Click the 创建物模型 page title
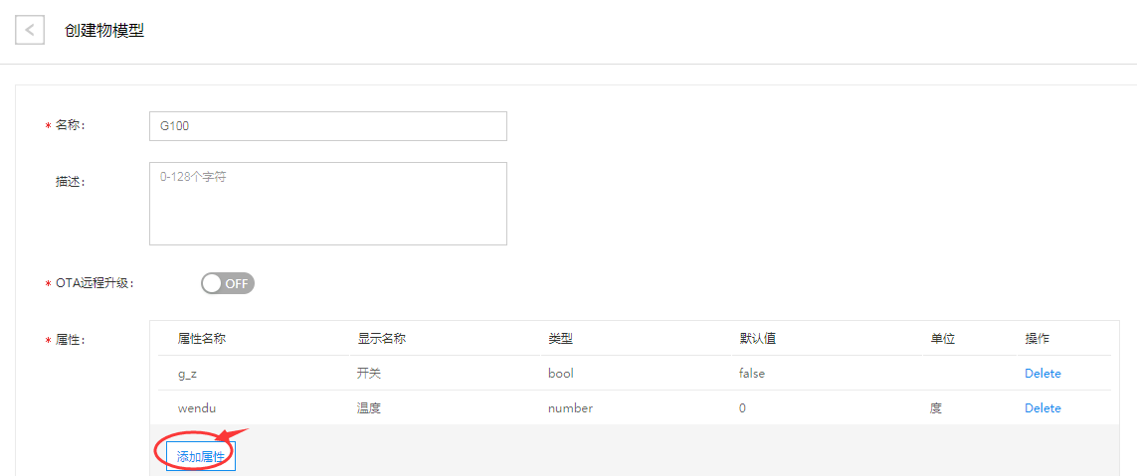Viewport: 1137px width, 476px height. click(103, 31)
